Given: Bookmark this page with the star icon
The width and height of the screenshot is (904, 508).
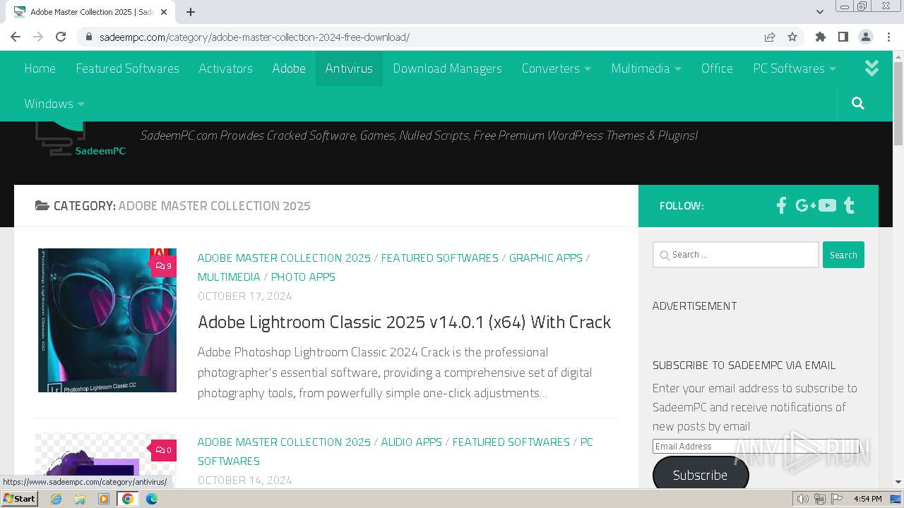Looking at the screenshot, I should 792,37.
